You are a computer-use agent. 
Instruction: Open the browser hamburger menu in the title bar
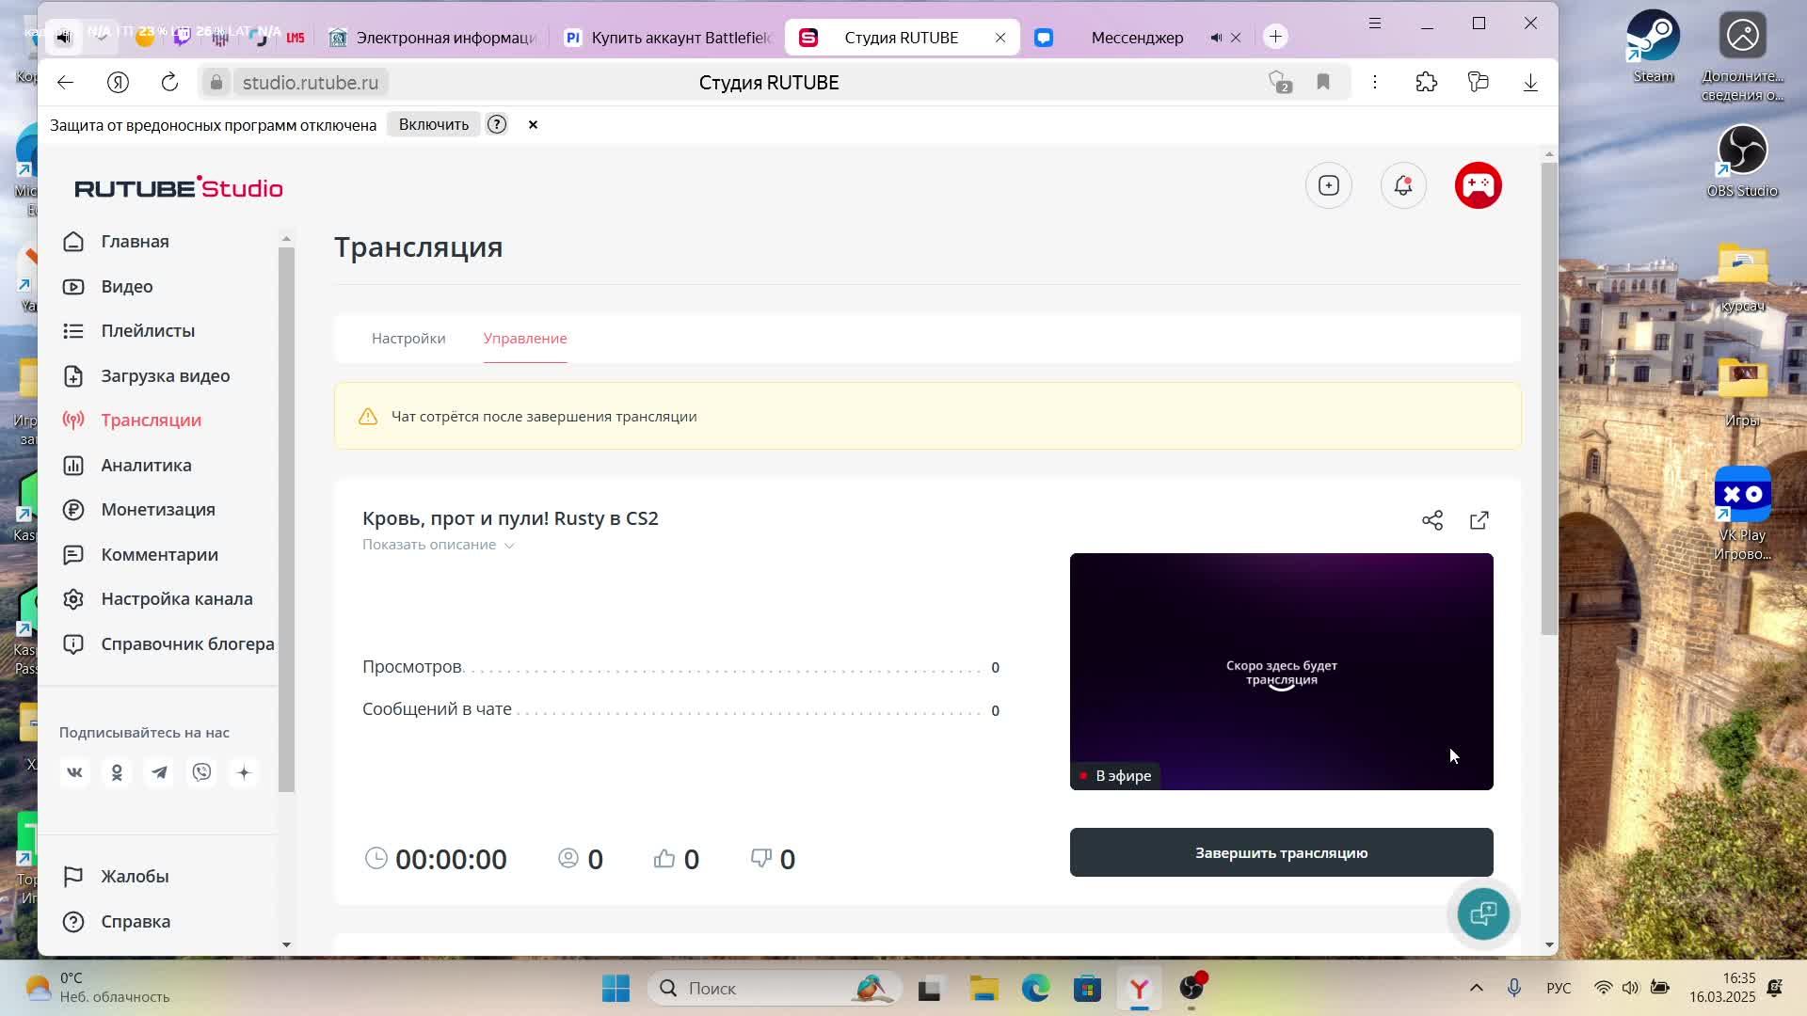1375,24
